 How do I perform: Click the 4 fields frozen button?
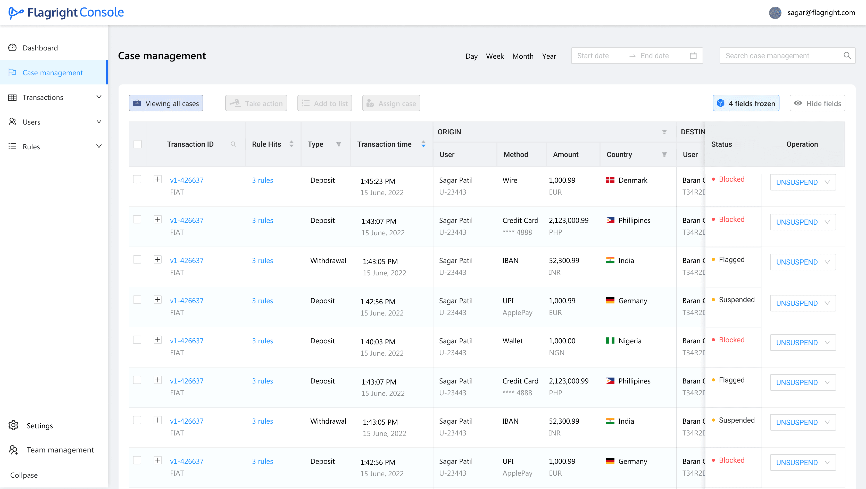pos(746,103)
